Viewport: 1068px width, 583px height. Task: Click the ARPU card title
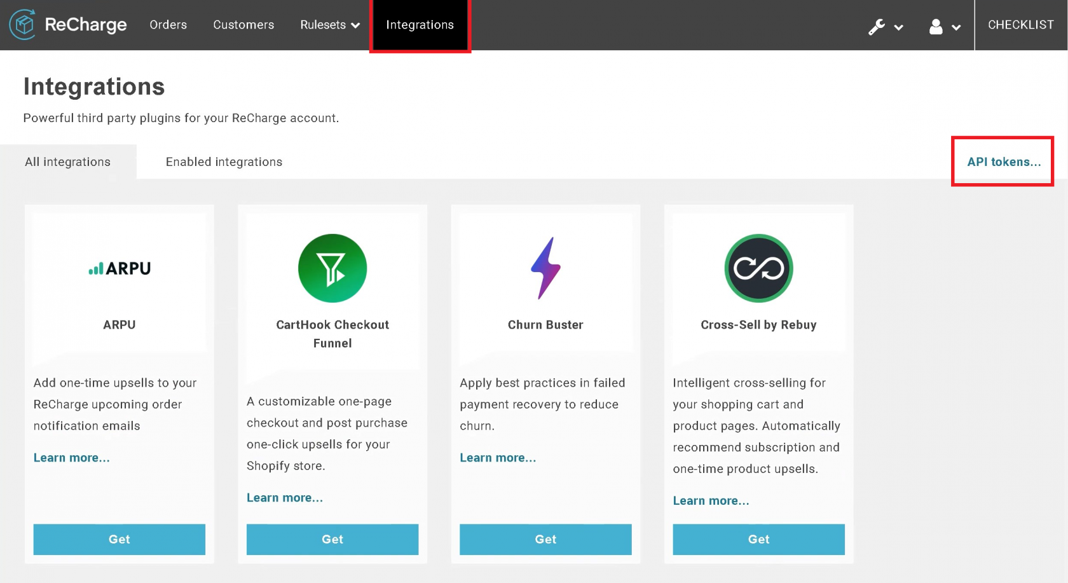(120, 325)
